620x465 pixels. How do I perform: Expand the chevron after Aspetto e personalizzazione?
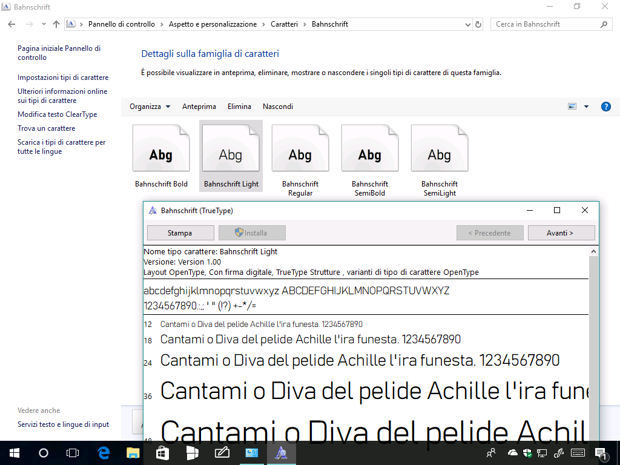coord(264,24)
